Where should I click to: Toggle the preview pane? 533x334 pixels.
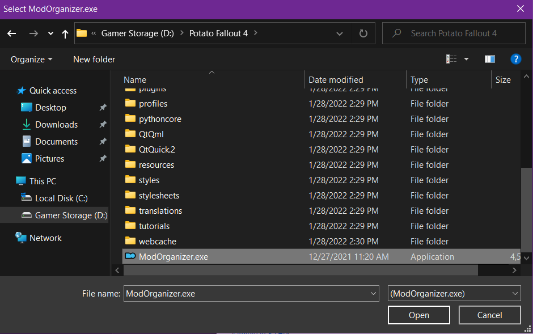pyautogui.click(x=489, y=59)
